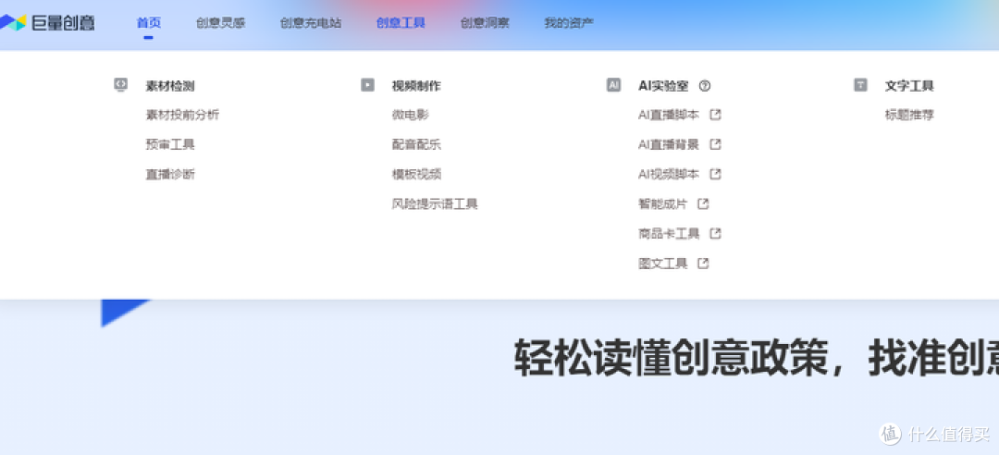
Task: Click the 文字工具 category icon
Action: pyautogui.click(x=860, y=85)
